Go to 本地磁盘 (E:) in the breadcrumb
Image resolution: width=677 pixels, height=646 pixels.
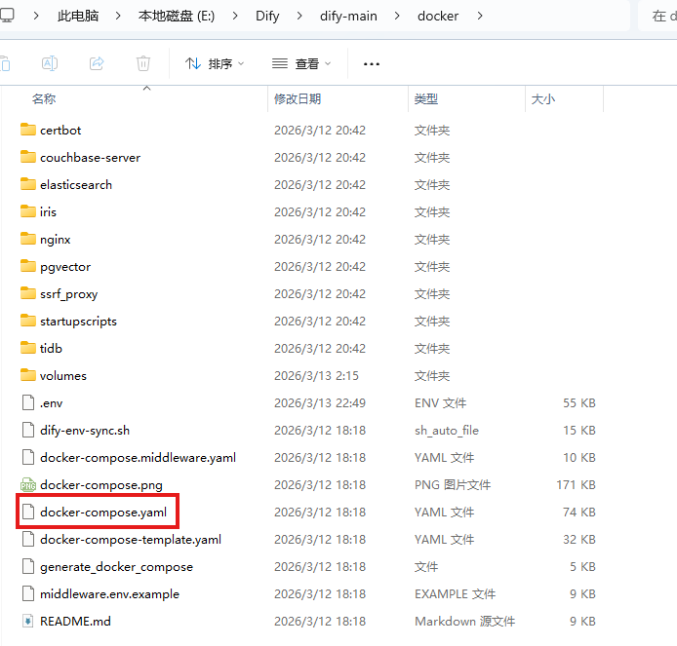point(177,16)
